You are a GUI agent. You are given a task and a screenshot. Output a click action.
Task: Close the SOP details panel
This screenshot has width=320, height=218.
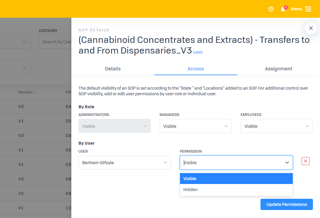(x=311, y=28)
